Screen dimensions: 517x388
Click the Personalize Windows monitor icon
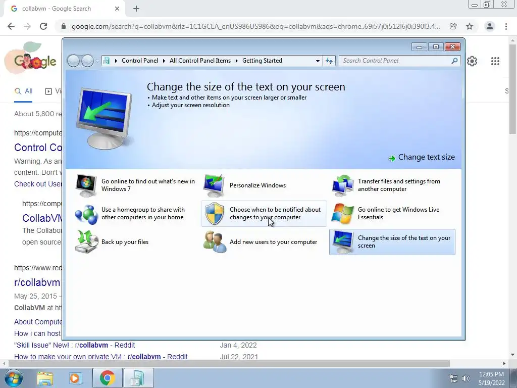pyautogui.click(x=214, y=185)
